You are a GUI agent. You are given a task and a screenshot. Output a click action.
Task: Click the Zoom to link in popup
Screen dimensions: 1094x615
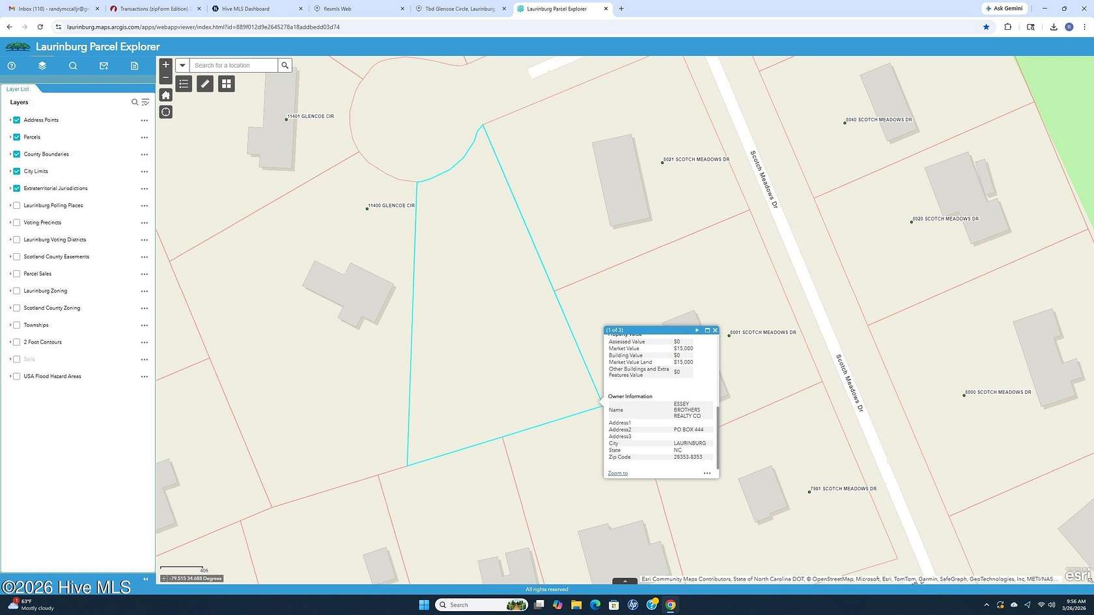click(x=617, y=473)
